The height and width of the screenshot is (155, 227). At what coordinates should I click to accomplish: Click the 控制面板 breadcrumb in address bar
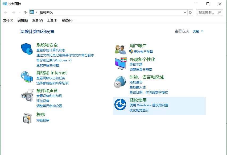(46, 12)
